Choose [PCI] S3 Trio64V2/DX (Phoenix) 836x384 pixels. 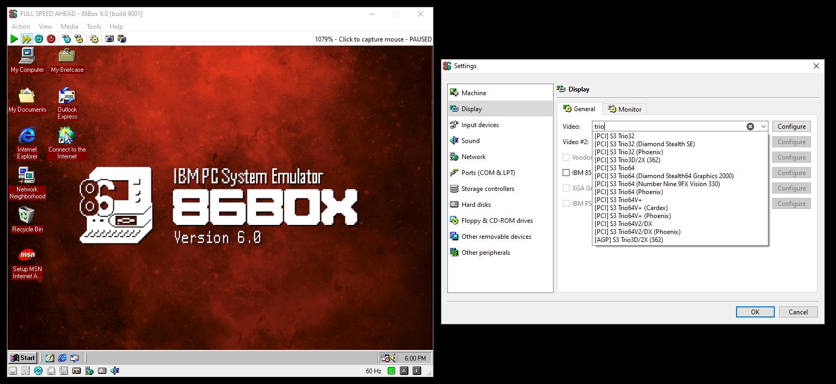tap(680, 232)
